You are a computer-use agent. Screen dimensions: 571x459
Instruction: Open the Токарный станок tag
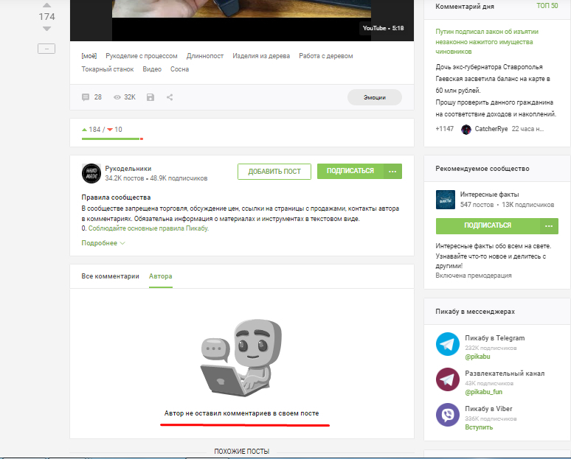tap(108, 69)
